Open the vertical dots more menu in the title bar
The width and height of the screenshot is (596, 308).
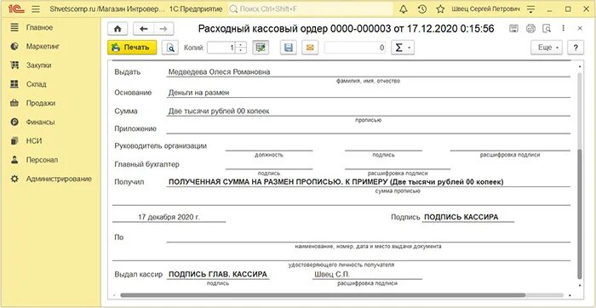tap(564, 28)
